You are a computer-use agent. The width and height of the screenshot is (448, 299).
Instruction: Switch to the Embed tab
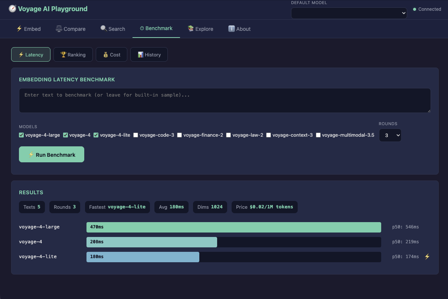click(x=29, y=29)
